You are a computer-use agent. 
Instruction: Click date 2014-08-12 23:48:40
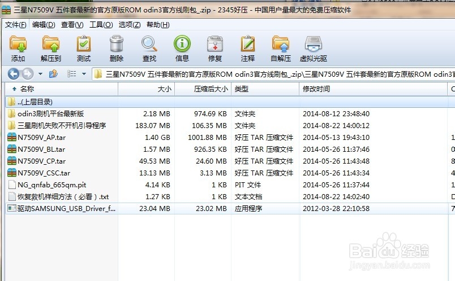click(x=336, y=114)
